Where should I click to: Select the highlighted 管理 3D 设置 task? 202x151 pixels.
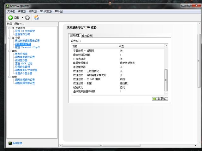point(23,44)
